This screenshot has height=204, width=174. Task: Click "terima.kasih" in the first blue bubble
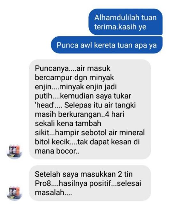click(x=115, y=27)
